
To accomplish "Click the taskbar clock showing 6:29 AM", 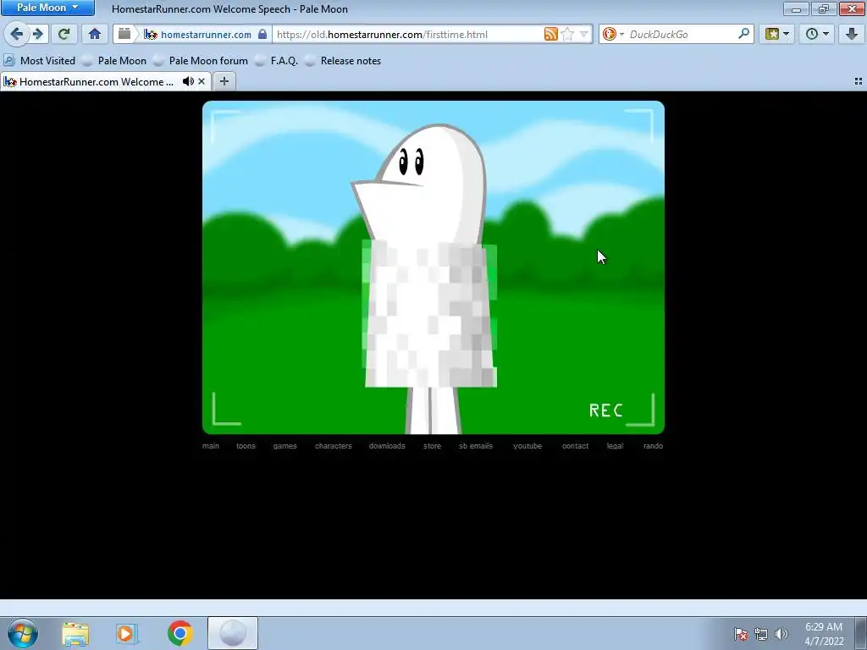I will (824, 634).
